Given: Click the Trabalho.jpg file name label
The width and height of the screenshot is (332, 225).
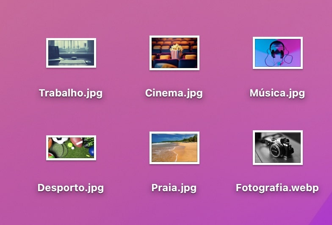Looking at the screenshot, I should tap(71, 93).
